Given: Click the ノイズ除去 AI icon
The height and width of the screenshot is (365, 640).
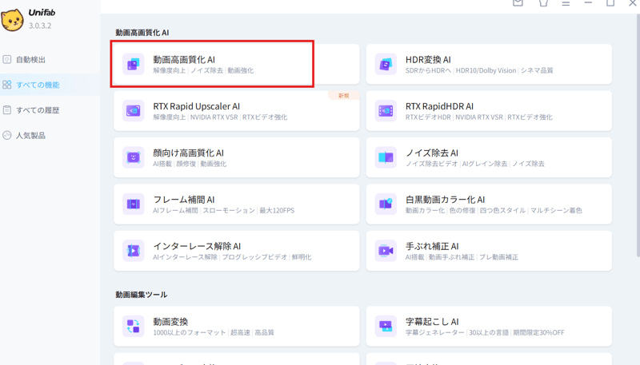Looking at the screenshot, I should pyautogui.click(x=386, y=157).
